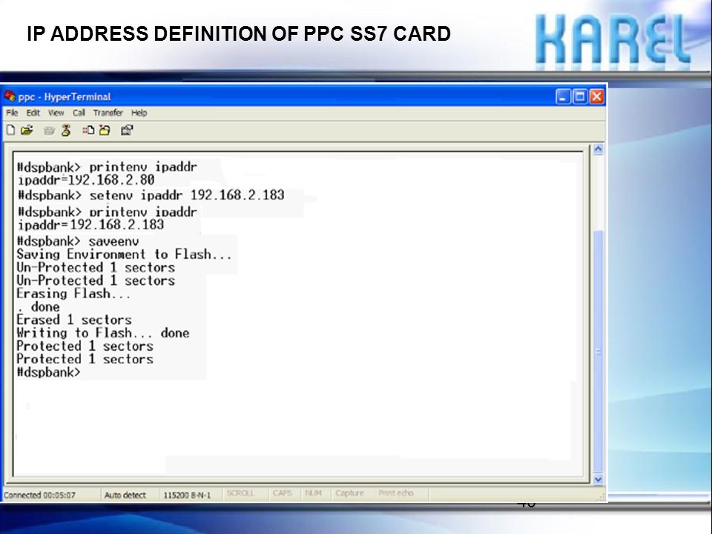Click the last '#dspbank>' prompt
Viewport: 712px width, 534px height.
point(49,372)
